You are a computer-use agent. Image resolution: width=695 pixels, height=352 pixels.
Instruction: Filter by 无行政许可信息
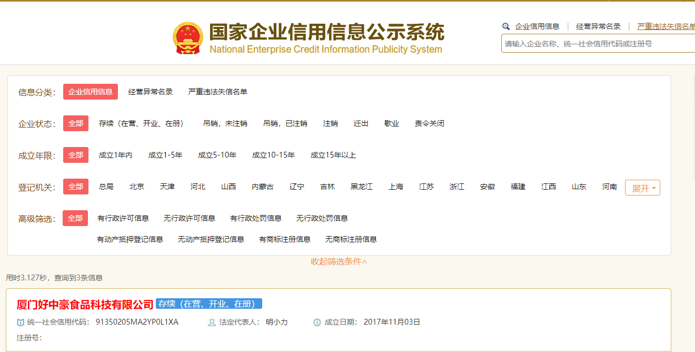(x=190, y=218)
